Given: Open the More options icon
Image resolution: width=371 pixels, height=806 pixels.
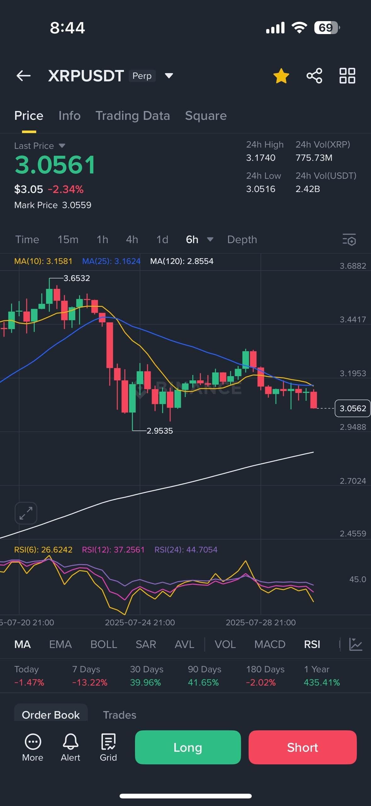Looking at the screenshot, I should point(33,747).
